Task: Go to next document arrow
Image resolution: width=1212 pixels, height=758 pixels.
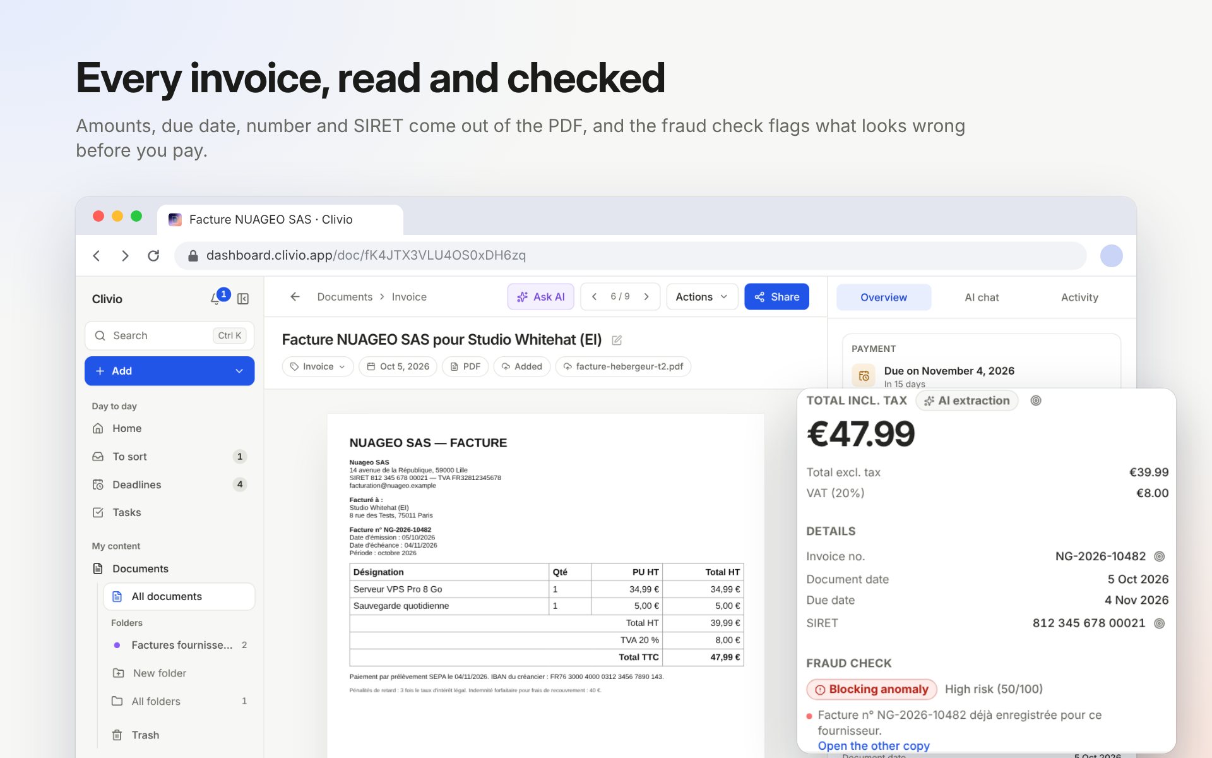Action: [646, 297]
